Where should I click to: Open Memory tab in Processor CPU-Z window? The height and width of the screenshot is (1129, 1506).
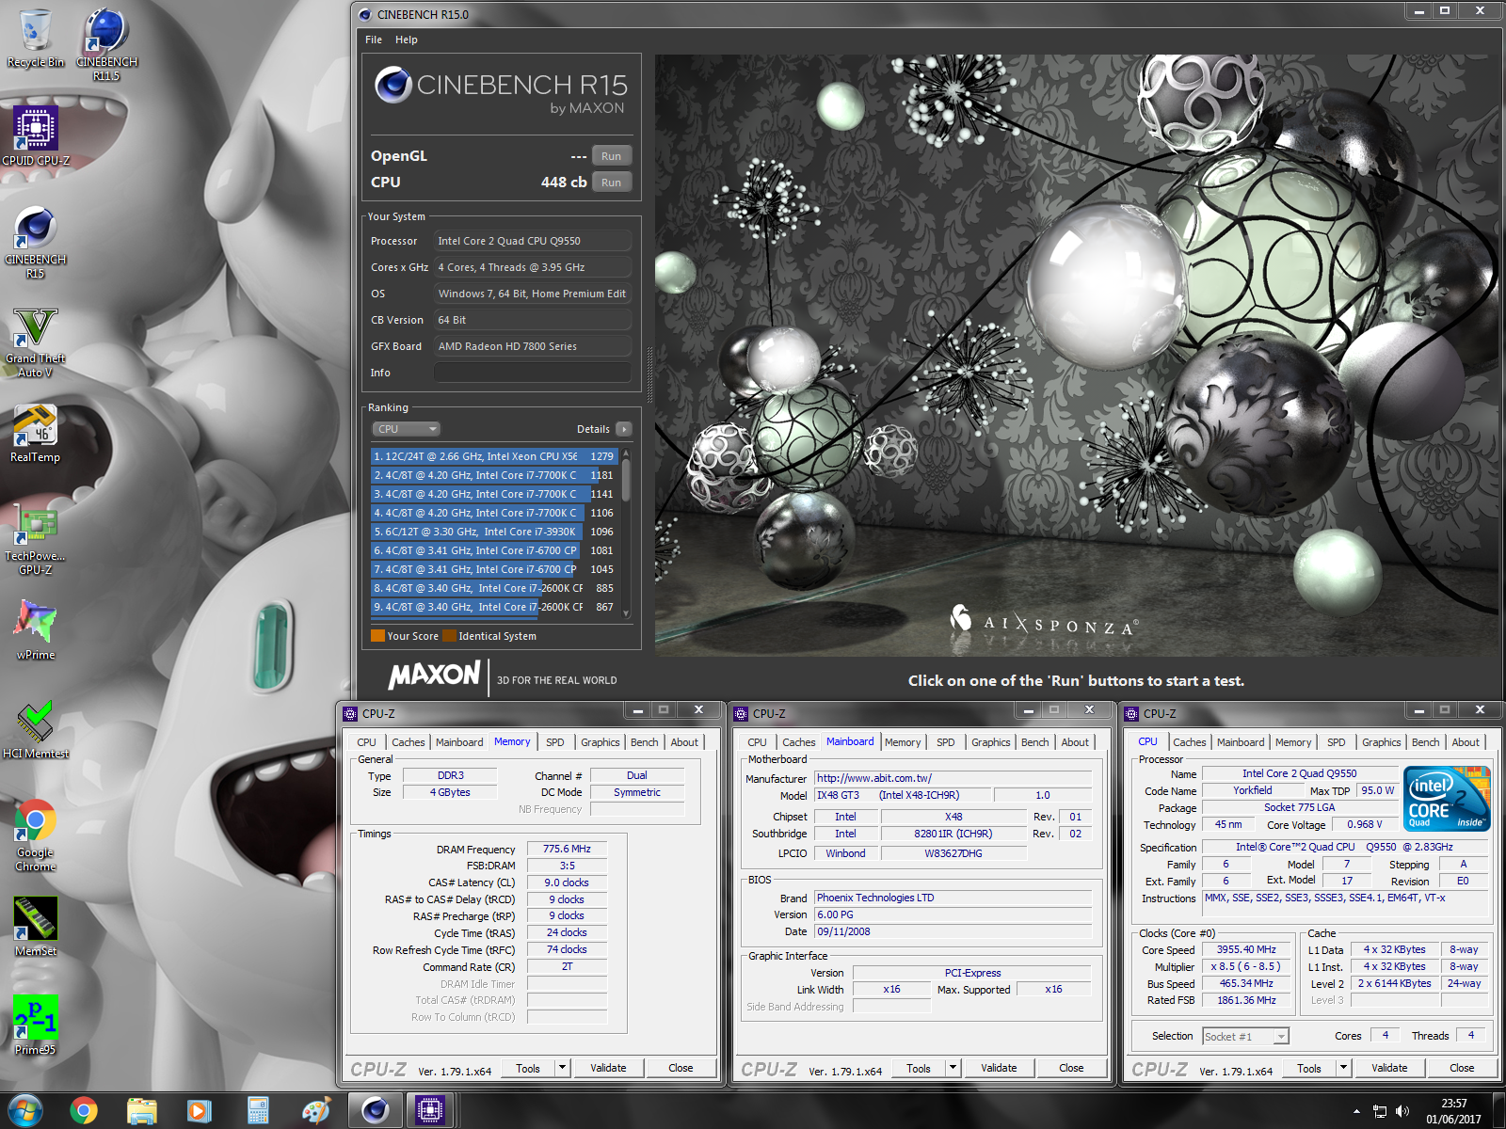point(1293,742)
